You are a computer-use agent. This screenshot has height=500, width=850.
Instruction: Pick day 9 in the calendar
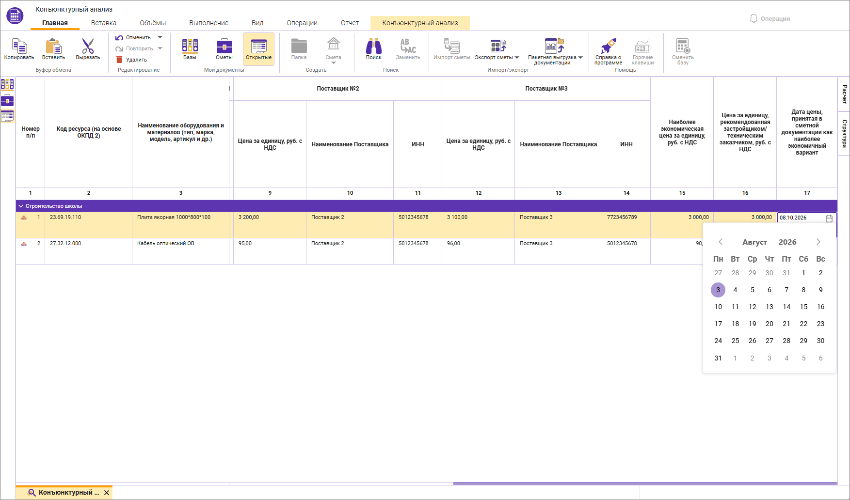pyautogui.click(x=820, y=290)
